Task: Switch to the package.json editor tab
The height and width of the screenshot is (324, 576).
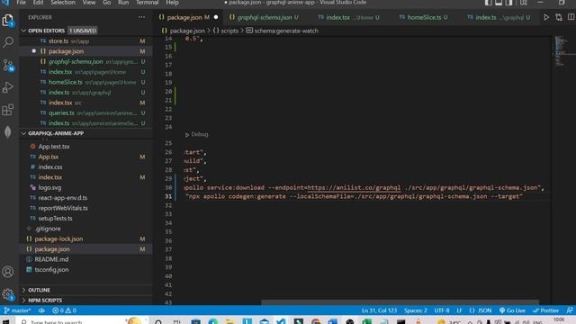Action: pos(188,17)
